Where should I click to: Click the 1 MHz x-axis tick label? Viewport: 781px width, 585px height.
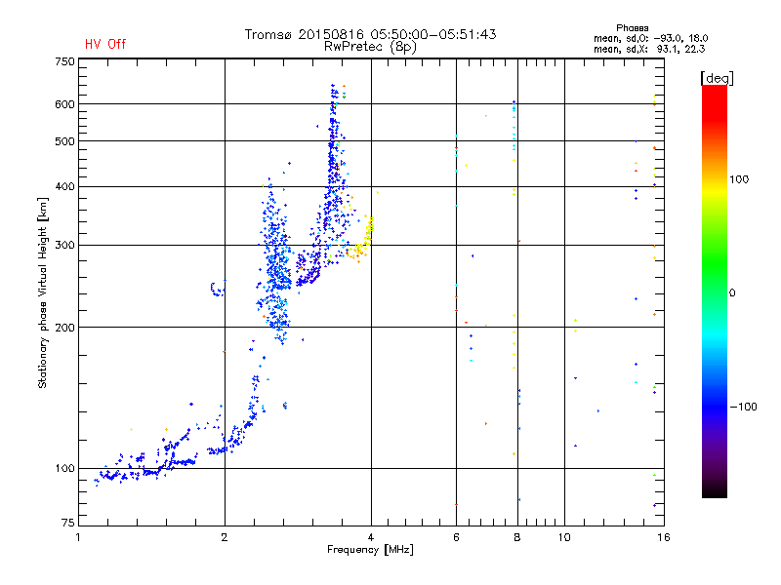point(78,537)
